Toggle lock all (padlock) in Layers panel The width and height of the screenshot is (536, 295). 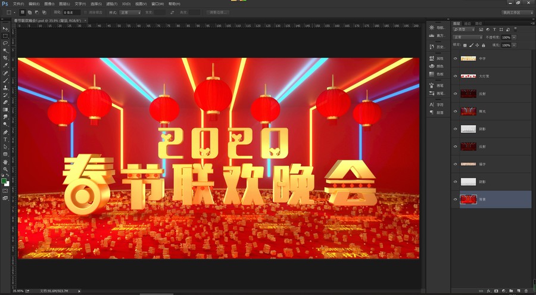pyautogui.click(x=484, y=45)
